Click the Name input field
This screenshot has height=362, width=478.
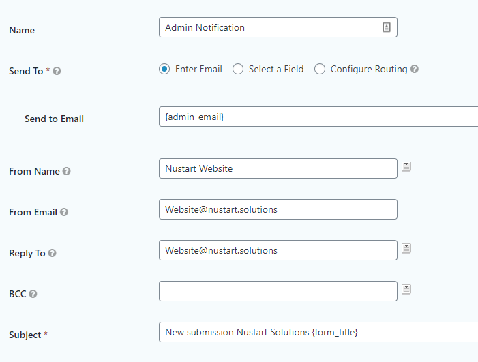pos(269,27)
